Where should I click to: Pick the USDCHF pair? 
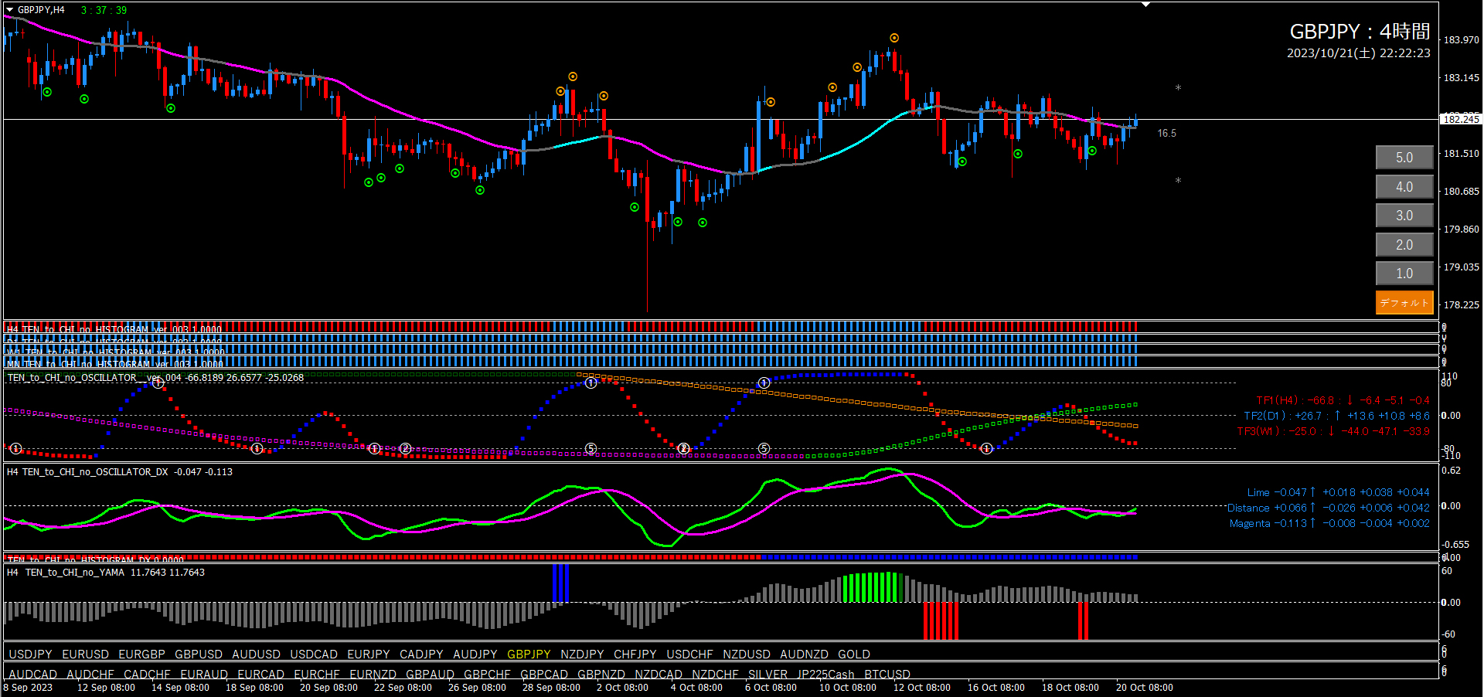click(690, 654)
